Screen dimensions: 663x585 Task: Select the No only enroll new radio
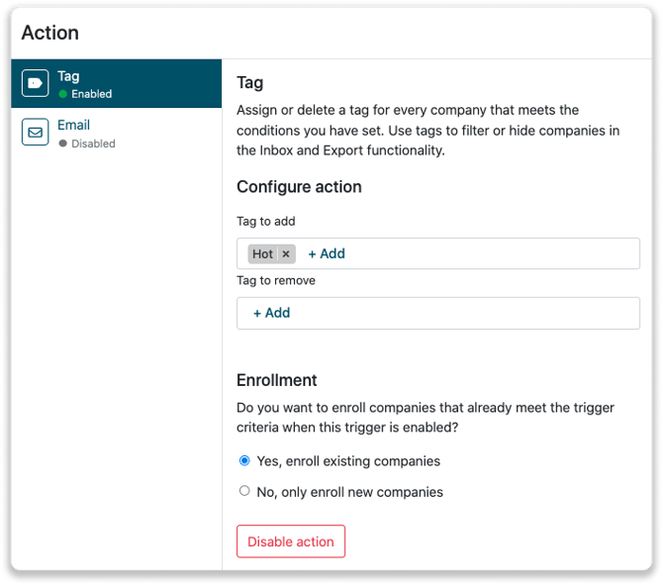[244, 491]
